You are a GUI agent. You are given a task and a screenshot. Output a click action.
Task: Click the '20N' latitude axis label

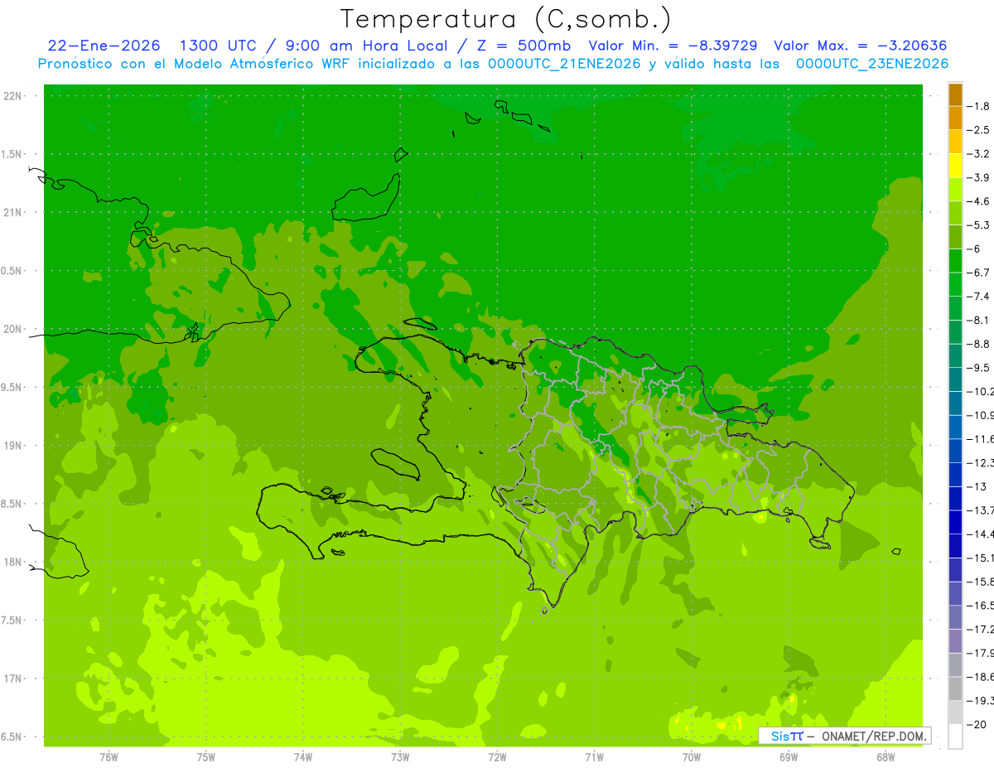[x=12, y=329]
